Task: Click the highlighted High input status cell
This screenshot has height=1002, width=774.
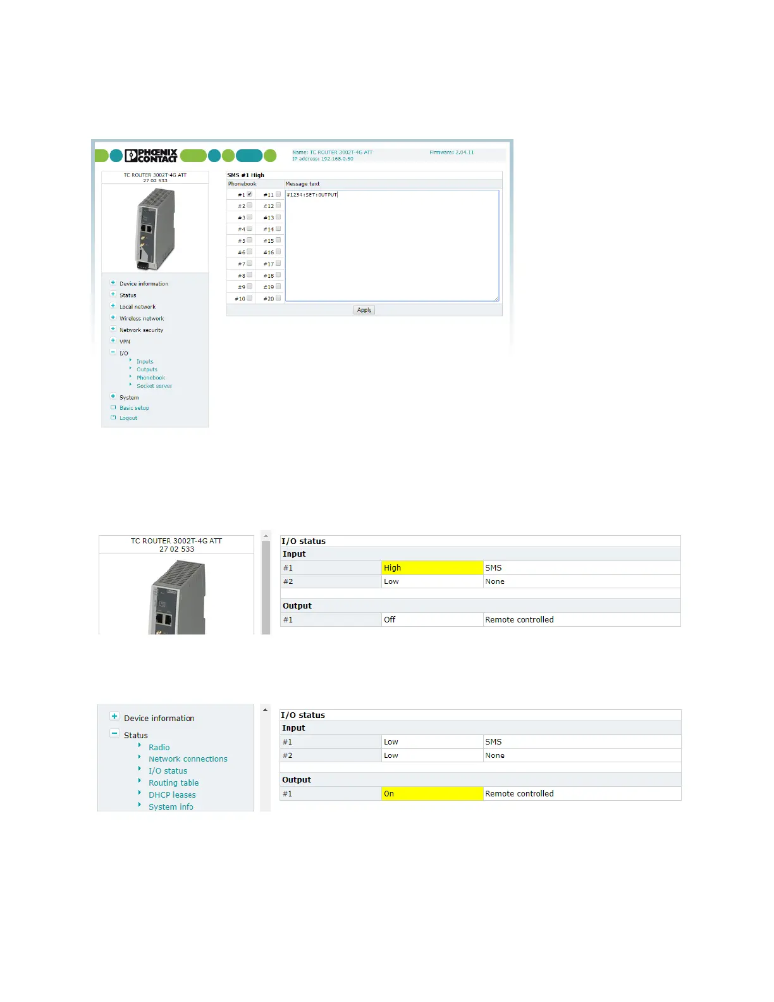Action: pyautogui.click(x=433, y=568)
